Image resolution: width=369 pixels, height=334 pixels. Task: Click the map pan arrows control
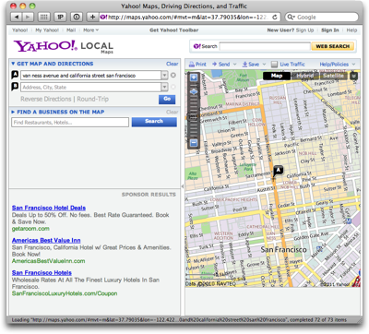pyautogui.click(x=194, y=91)
